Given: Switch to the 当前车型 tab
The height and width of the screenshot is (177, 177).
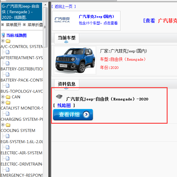Looking at the screenshot, I should click(67, 39).
